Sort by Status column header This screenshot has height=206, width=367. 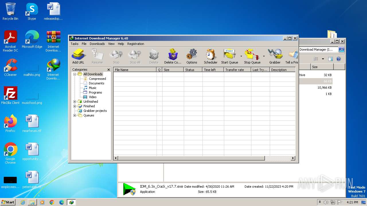pos(193,70)
